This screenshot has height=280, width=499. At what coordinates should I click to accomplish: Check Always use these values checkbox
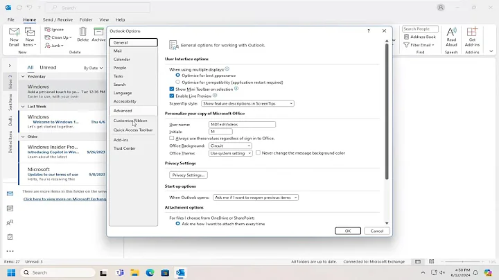pos(172,138)
